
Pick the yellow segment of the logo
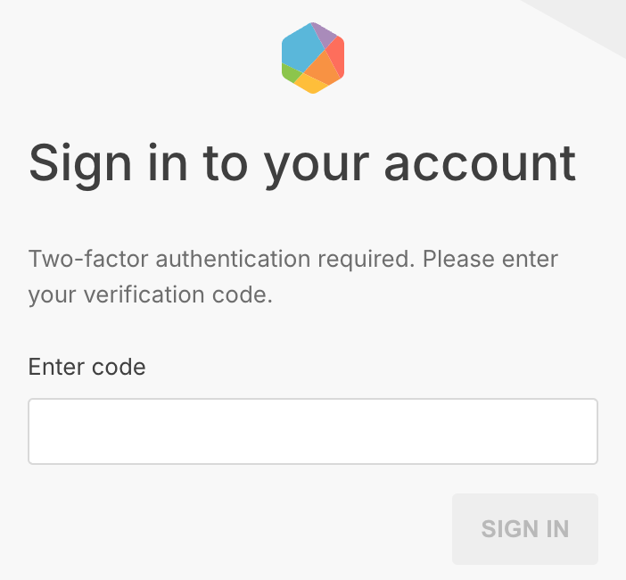coord(310,84)
